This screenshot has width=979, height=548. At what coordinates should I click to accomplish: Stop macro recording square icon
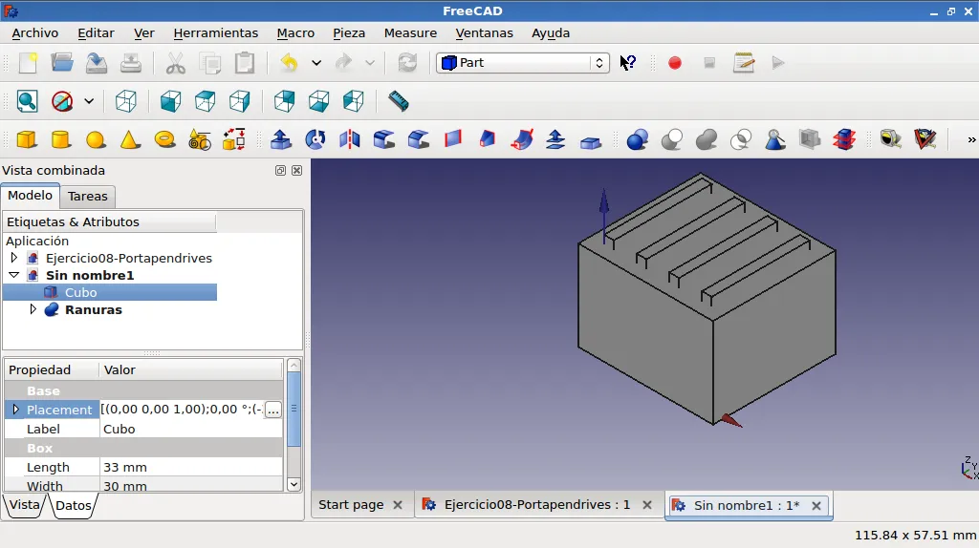point(709,63)
